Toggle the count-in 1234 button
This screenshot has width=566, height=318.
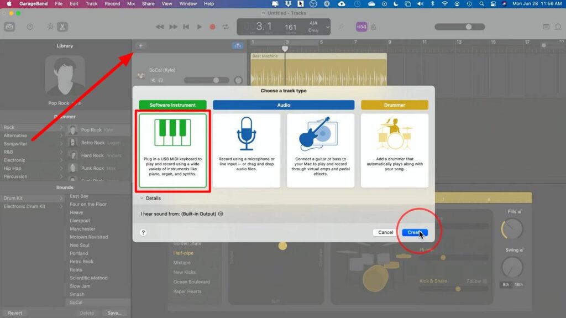(x=361, y=27)
